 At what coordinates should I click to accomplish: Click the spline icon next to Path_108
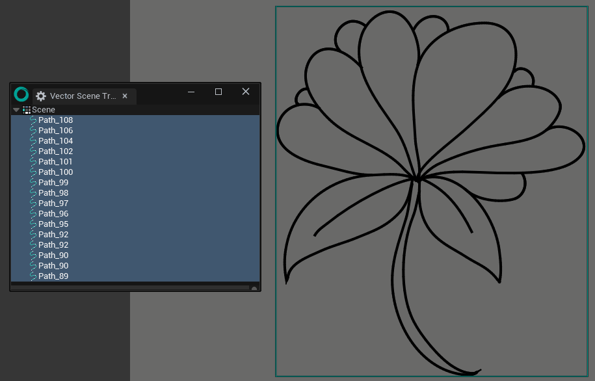33,120
